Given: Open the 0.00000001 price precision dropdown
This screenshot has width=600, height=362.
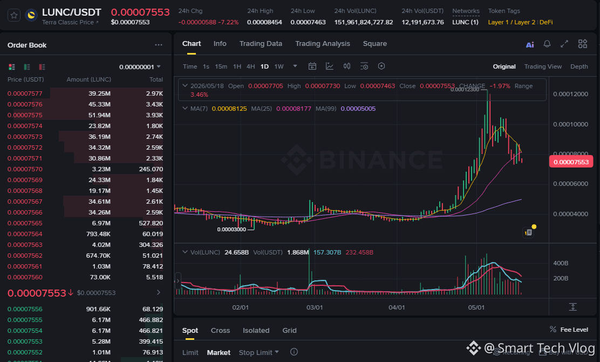Looking at the screenshot, I should [140, 67].
